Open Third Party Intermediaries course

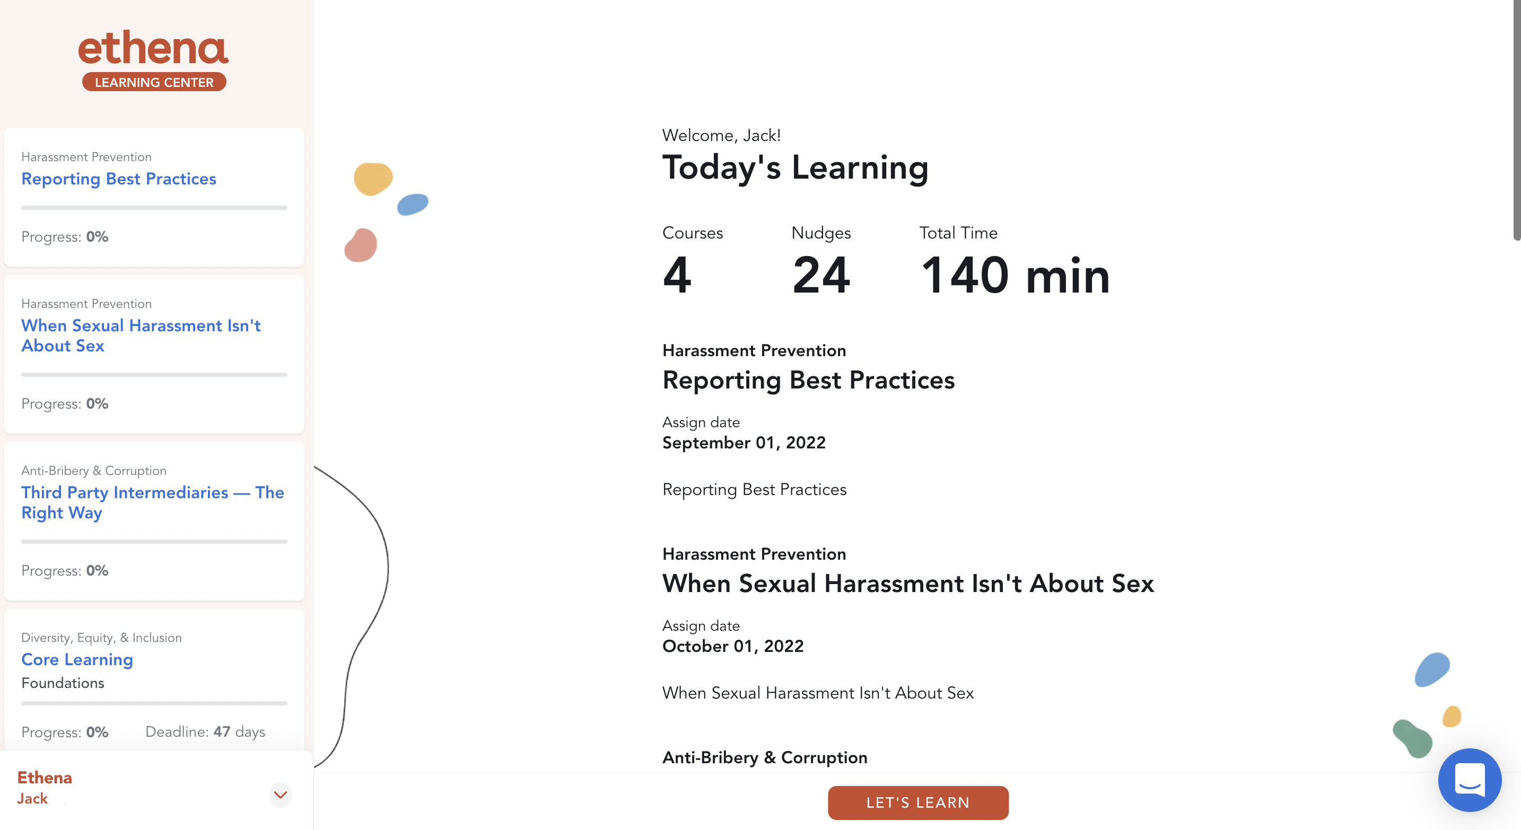pyautogui.click(x=152, y=502)
